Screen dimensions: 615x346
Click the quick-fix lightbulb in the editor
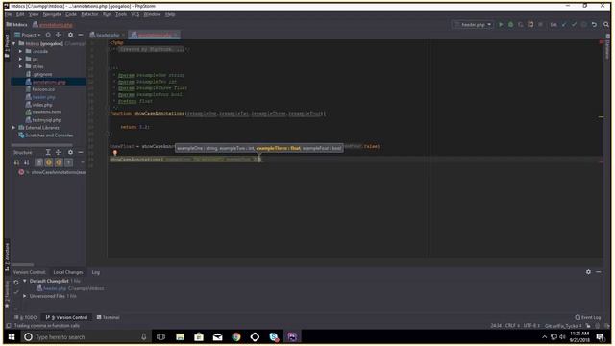115,153
